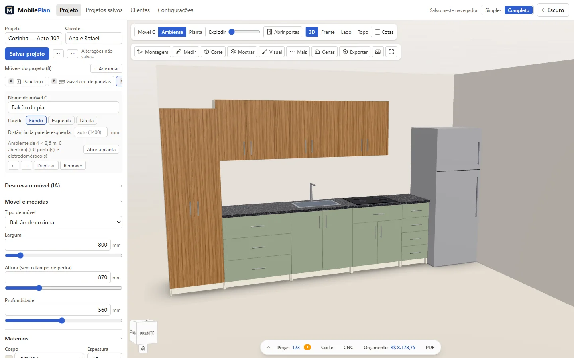
Task: Adjust the Largura slider
Action: [63, 255]
